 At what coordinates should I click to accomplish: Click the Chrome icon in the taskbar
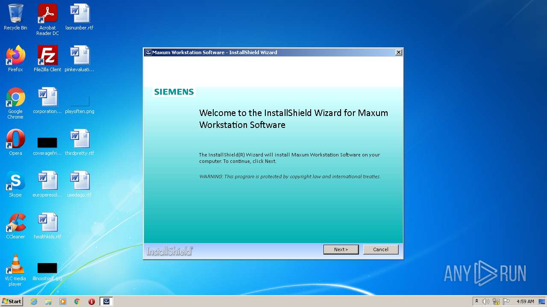[x=77, y=301]
